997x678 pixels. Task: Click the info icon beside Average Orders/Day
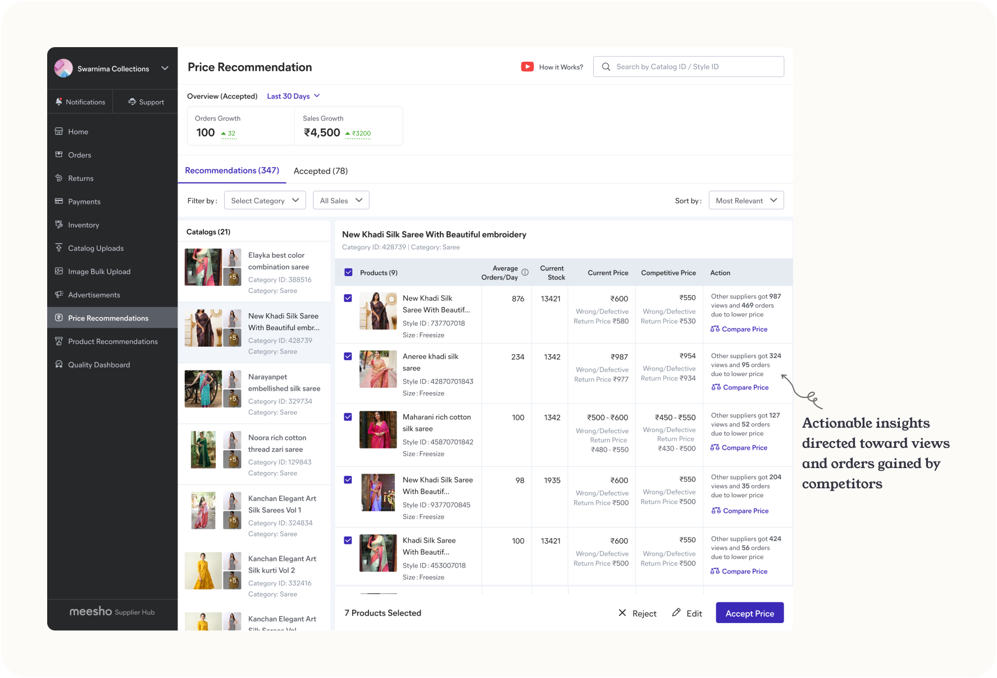[x=525, y=272]
